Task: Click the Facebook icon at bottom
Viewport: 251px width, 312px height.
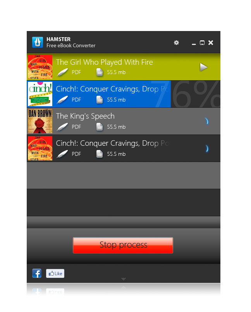Action: point(37,273)
